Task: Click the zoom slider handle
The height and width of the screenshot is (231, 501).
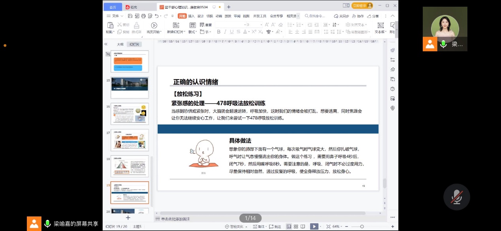Action: 362,227
